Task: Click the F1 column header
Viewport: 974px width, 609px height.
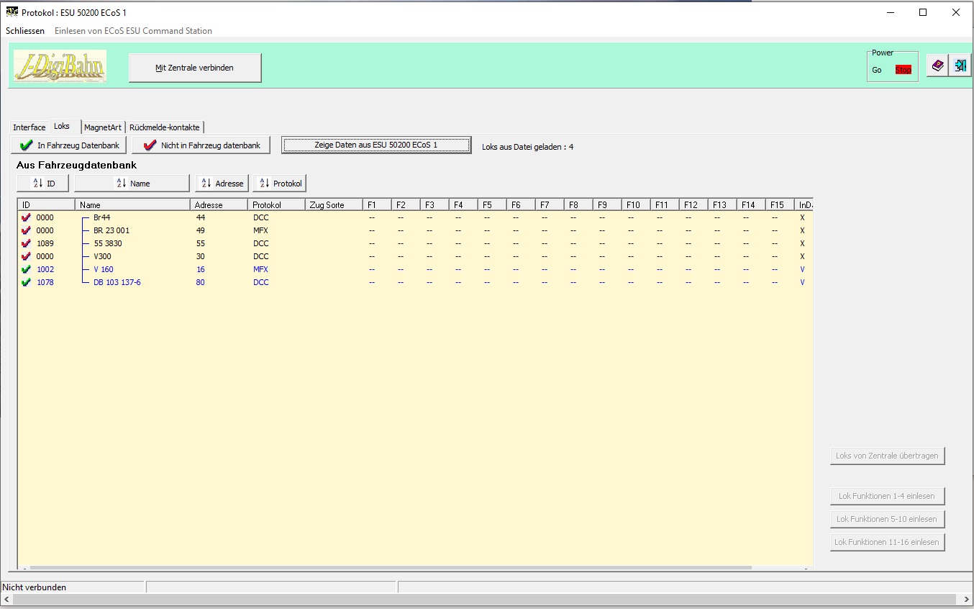Action: point(377,205)
